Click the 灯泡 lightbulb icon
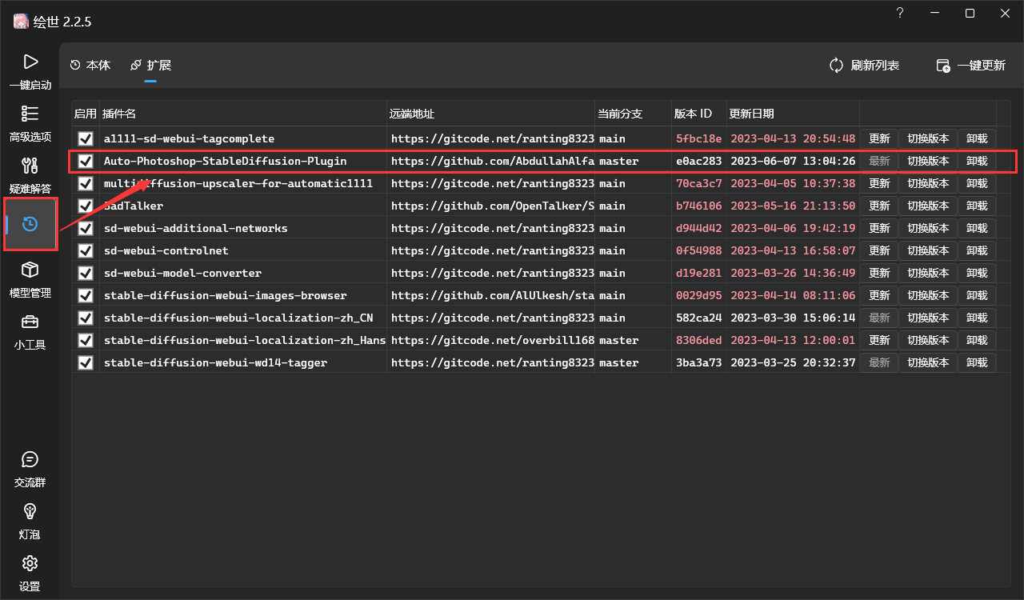This screenshot has width=1024, height=600. coord(30,510)
